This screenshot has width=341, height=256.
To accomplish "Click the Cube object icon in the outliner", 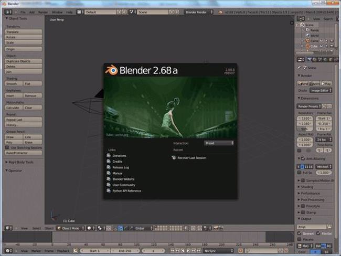I will click(307, 46).
